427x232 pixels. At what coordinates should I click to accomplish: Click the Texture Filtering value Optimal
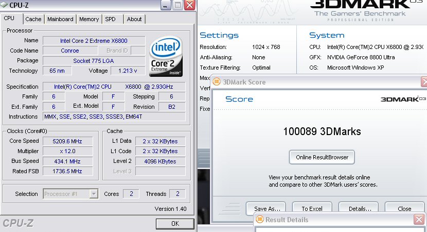[x=261, y=68]
